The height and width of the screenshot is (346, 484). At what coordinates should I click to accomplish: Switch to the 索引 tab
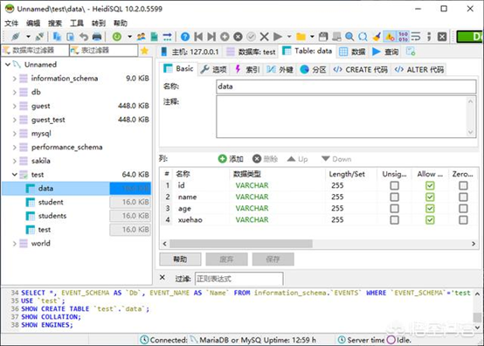pos(247,69)
